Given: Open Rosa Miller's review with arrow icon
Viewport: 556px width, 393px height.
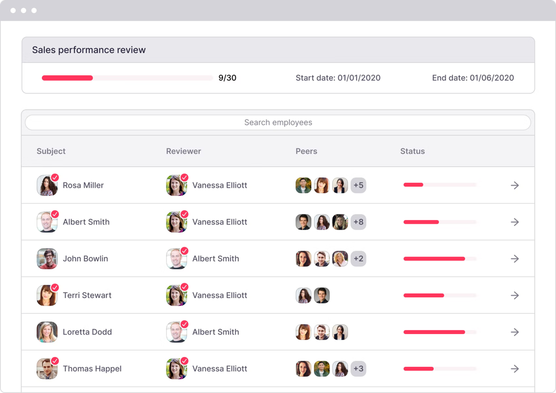Looking at the screenshot, I should tap(514, 186).
